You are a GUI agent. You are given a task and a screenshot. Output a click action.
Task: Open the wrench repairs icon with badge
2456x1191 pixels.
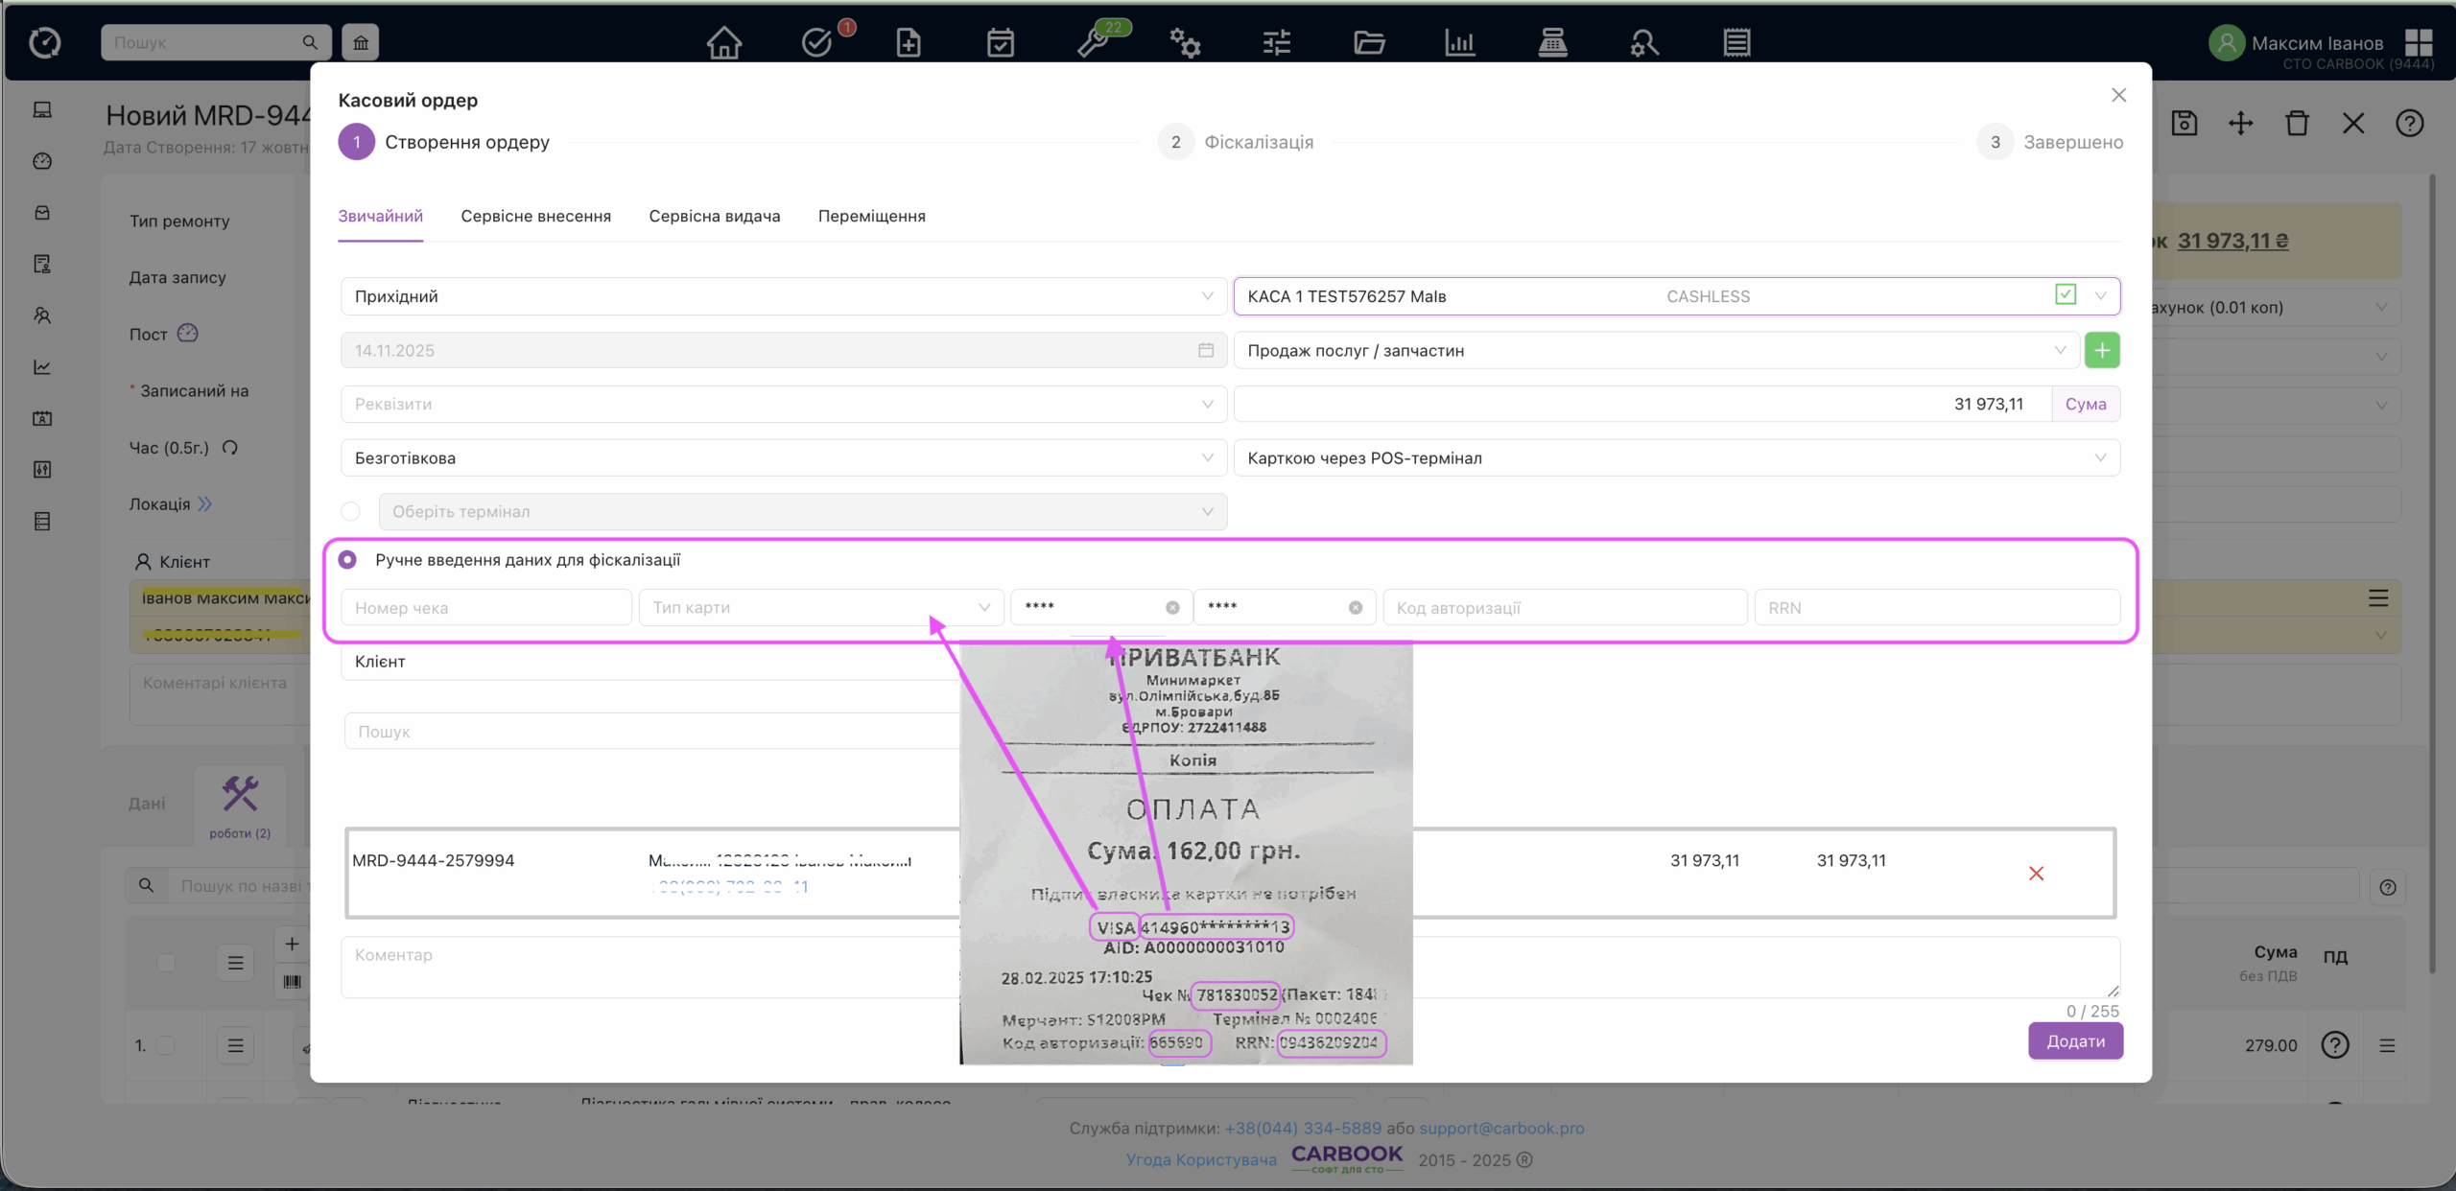(x=1094, y=42)
